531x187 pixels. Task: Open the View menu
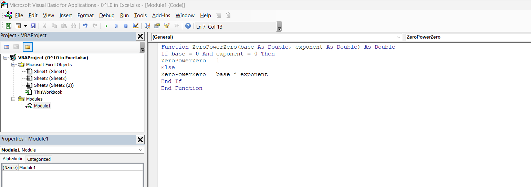(x=49, y=15)
